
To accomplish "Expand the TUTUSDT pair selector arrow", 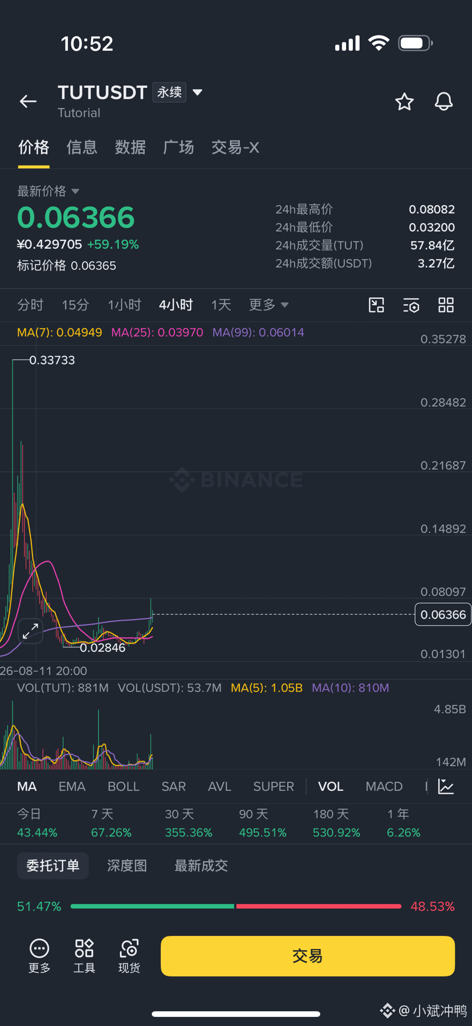I will [198, 92].
